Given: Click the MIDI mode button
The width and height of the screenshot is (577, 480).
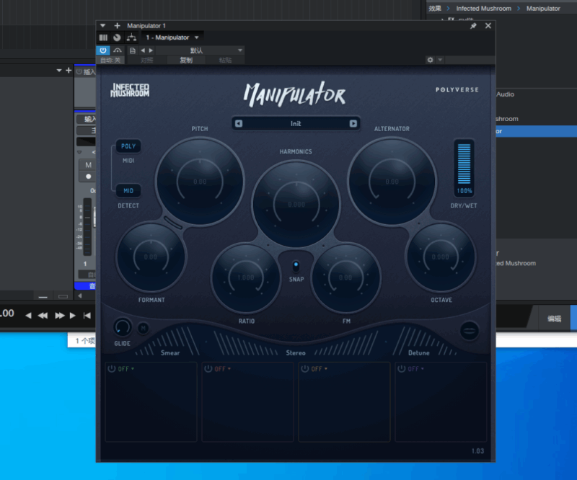Looking at the screenshot, I should point(128,161).
